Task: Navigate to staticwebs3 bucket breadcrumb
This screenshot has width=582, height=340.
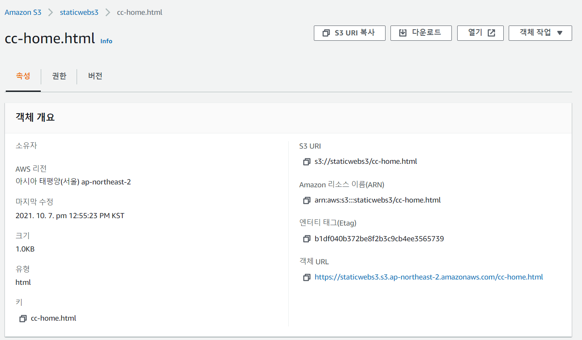Action: point(79,12)
